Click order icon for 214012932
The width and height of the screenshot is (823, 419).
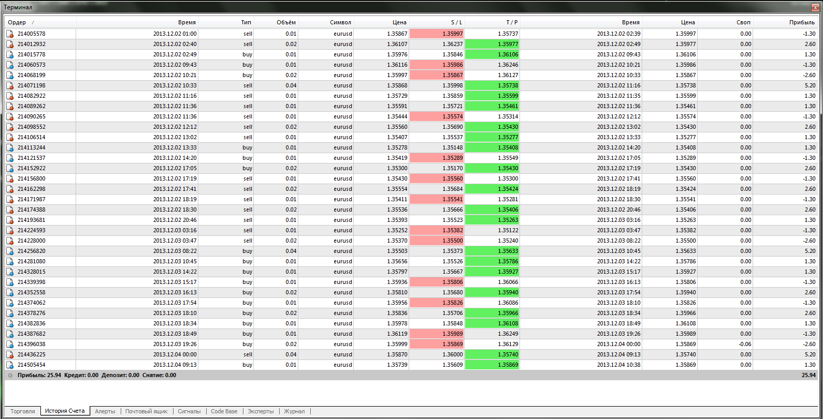10,44
